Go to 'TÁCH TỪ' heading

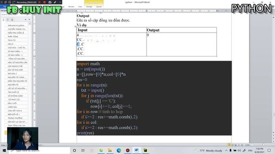(16, 40)
